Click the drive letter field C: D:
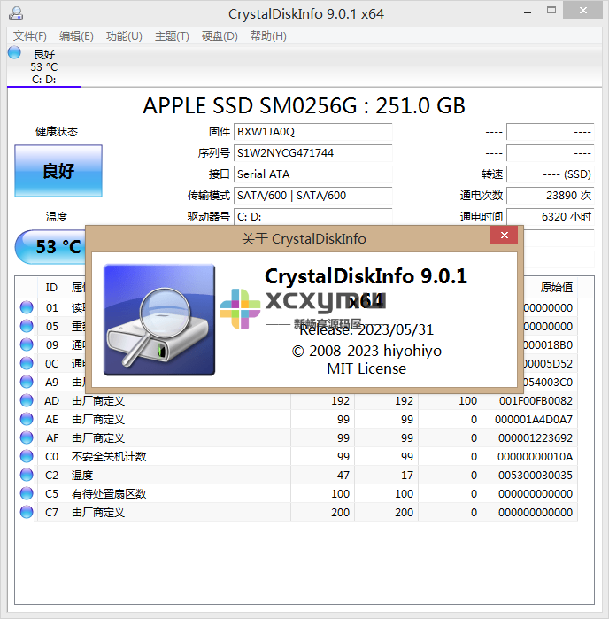The image size is (609, 619). [313, 217]
